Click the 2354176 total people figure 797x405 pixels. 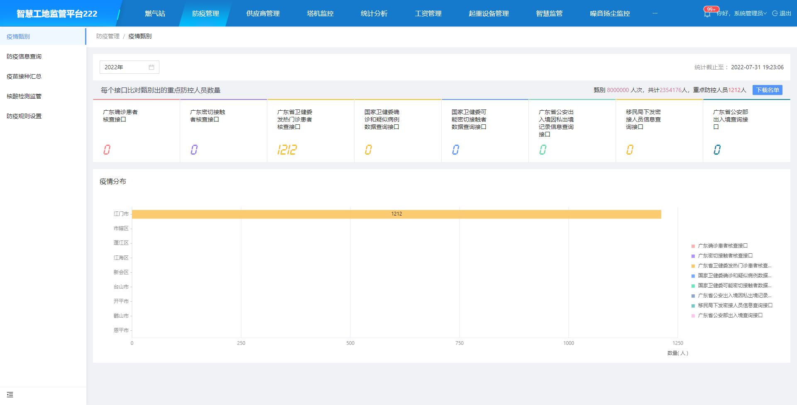pos(670,90)
